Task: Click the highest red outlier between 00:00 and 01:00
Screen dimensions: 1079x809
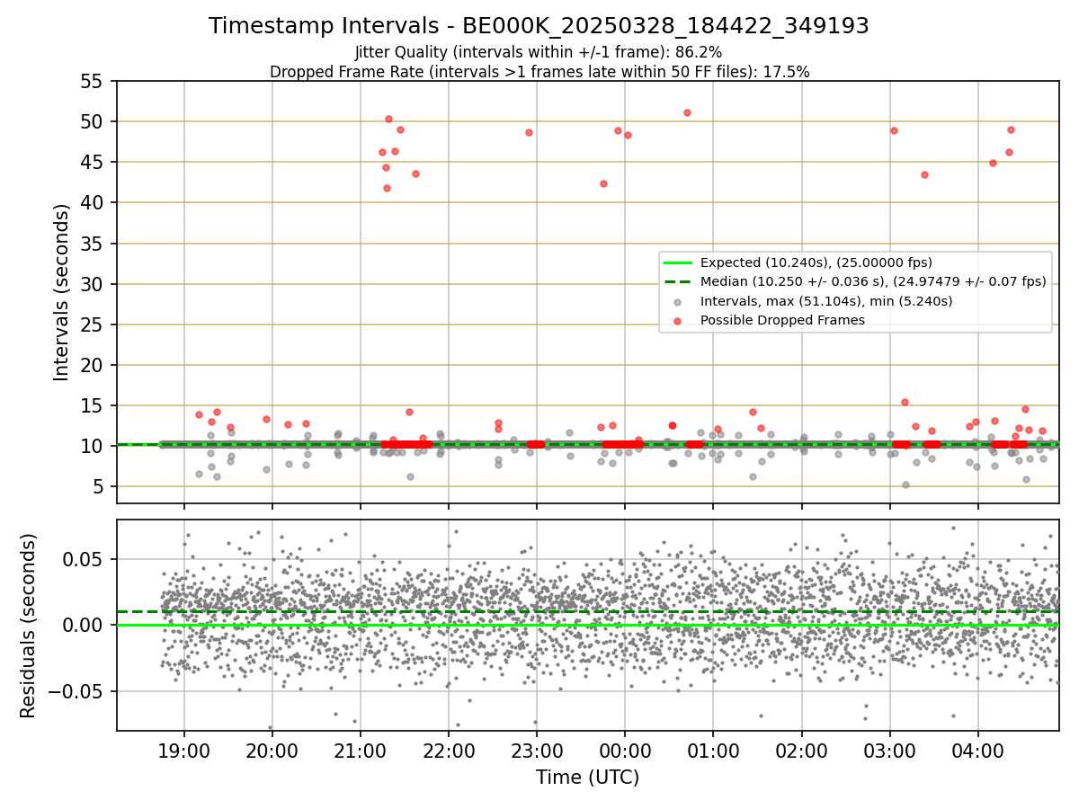Action: pos(687,112)
